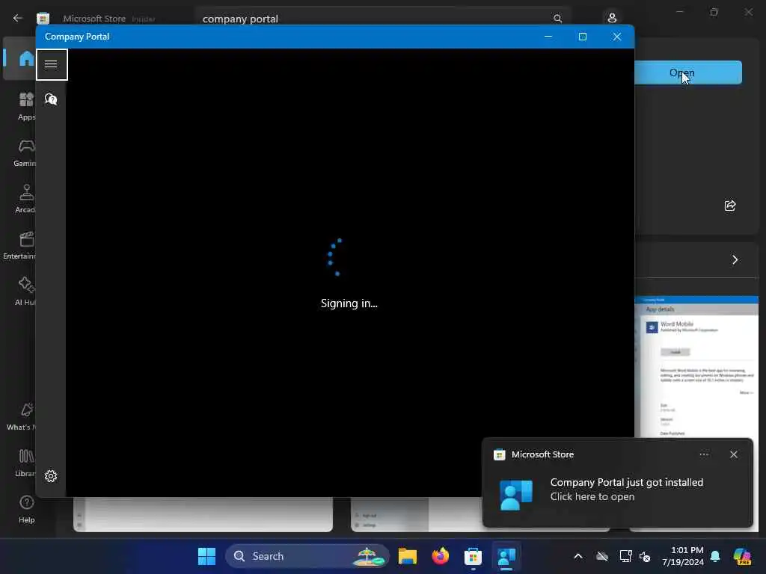Open the Apps section in Microsoft Store

26,106
